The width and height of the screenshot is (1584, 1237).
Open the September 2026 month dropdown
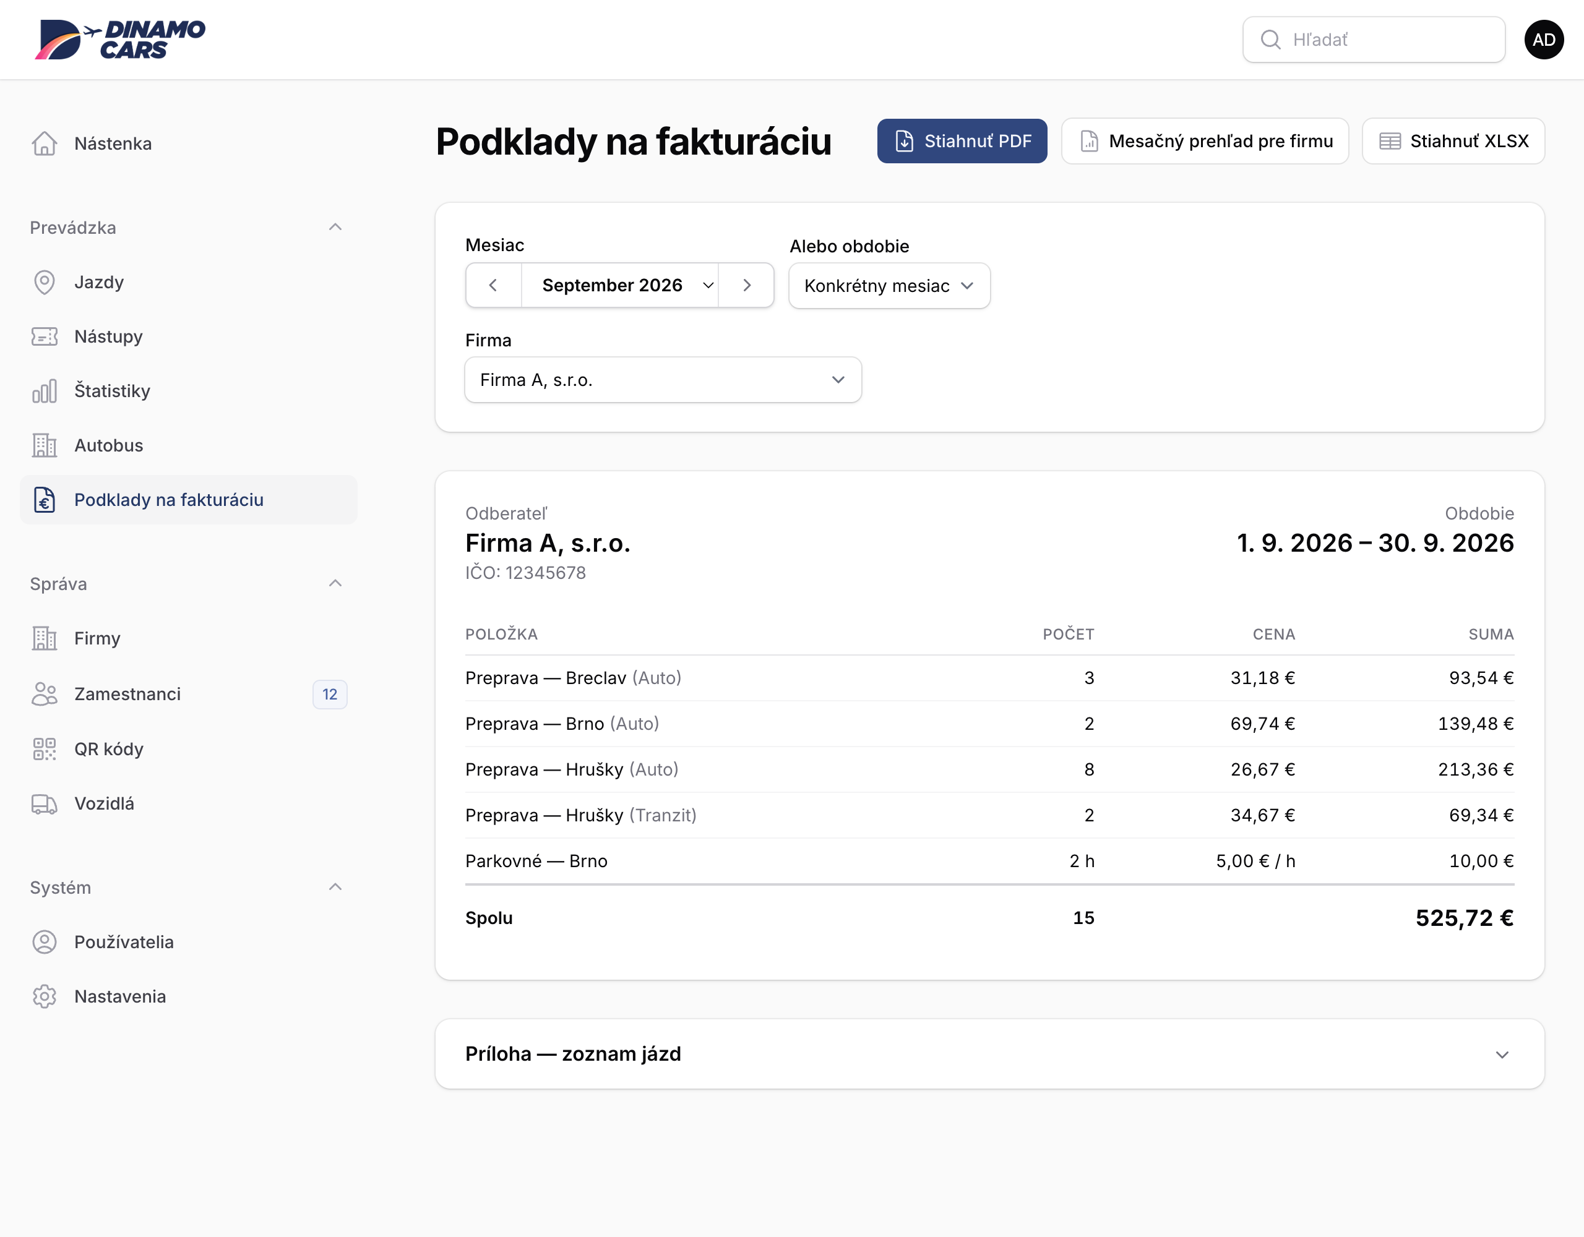pyautogui.click(x=620, y=285)
